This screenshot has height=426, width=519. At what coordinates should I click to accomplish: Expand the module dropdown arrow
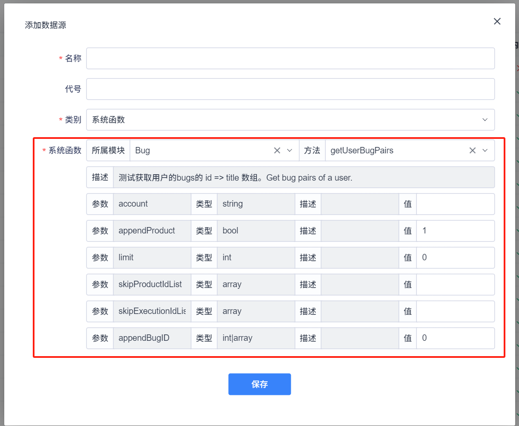(x=290, y=150)
